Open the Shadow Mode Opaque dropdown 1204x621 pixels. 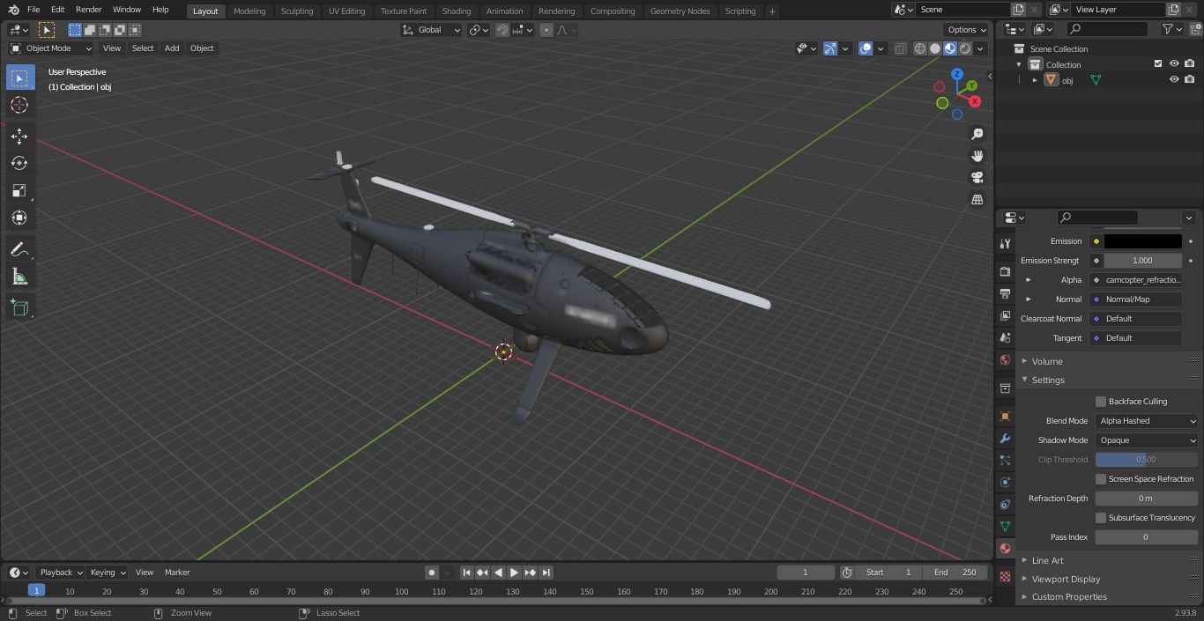click(x=1146, y=440)
